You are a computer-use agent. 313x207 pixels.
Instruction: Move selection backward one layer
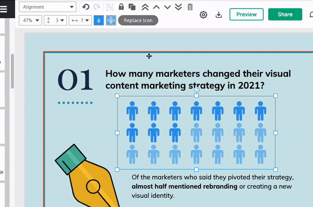(167, 7)
